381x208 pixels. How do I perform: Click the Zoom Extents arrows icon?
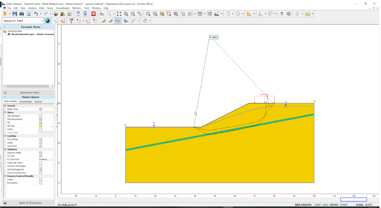[x=119, y=14]
